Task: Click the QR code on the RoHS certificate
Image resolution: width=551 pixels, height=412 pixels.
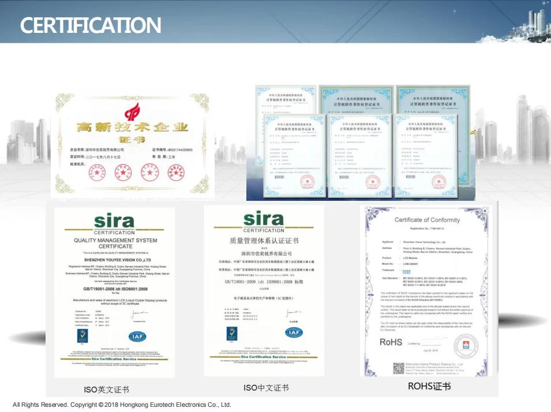Action: 399,367
